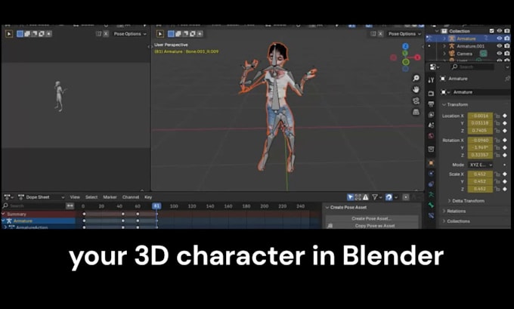Open the Key menu in Dope Sheet

tap(148, 197)
